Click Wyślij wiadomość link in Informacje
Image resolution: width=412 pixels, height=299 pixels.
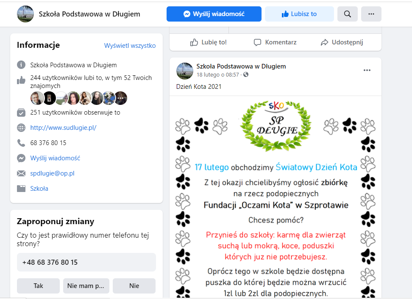(55, 158)
